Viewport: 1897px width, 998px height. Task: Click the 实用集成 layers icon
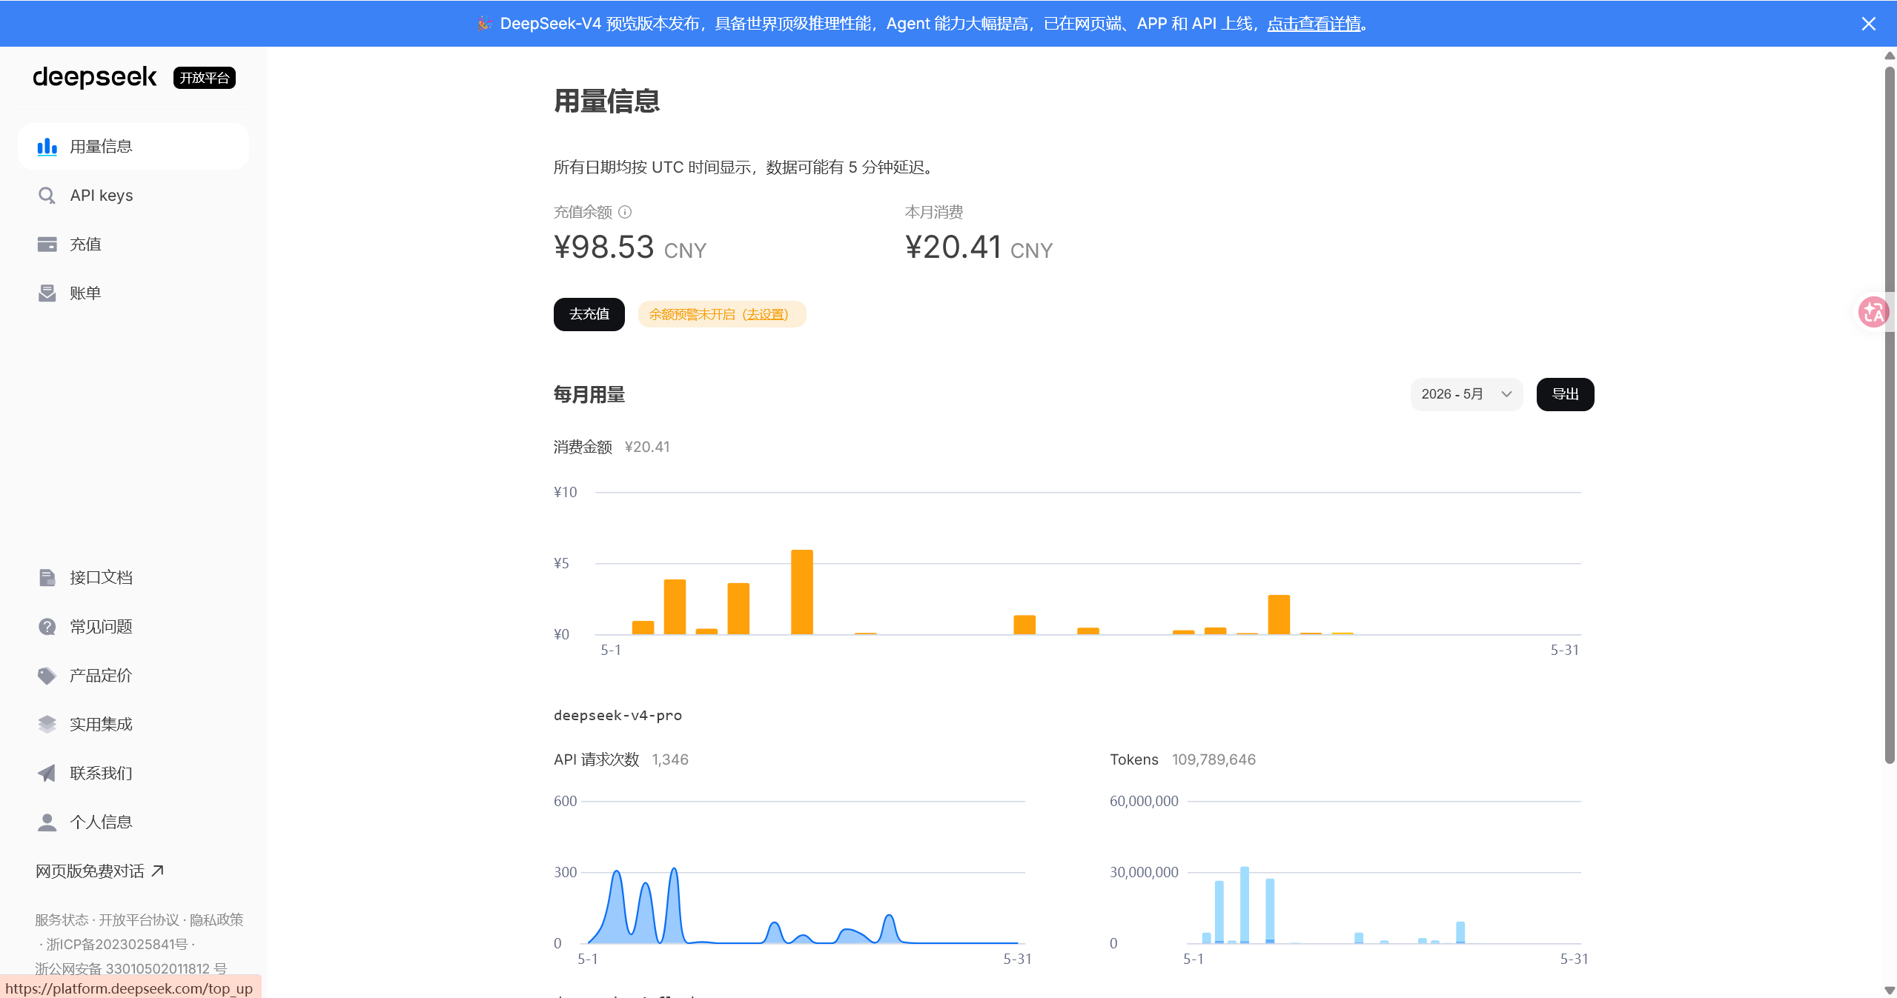(x=47, y=725)
